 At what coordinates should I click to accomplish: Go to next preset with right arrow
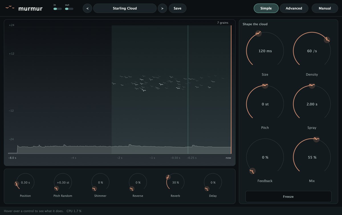click(162, 8)
